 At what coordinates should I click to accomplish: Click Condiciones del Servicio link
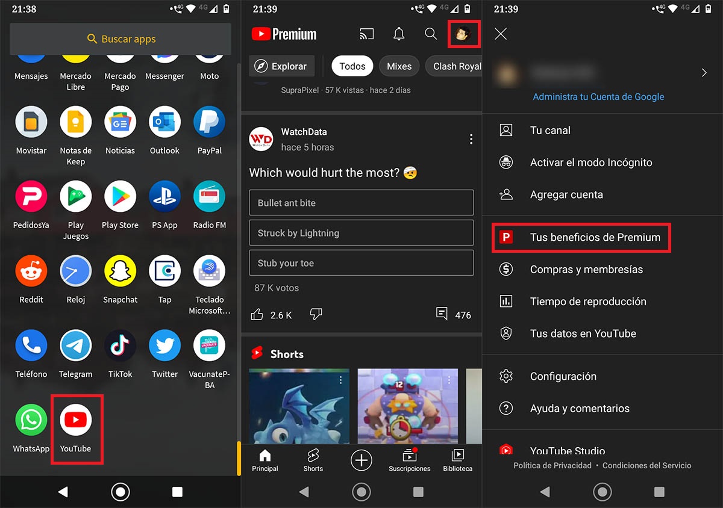(647, 465)
